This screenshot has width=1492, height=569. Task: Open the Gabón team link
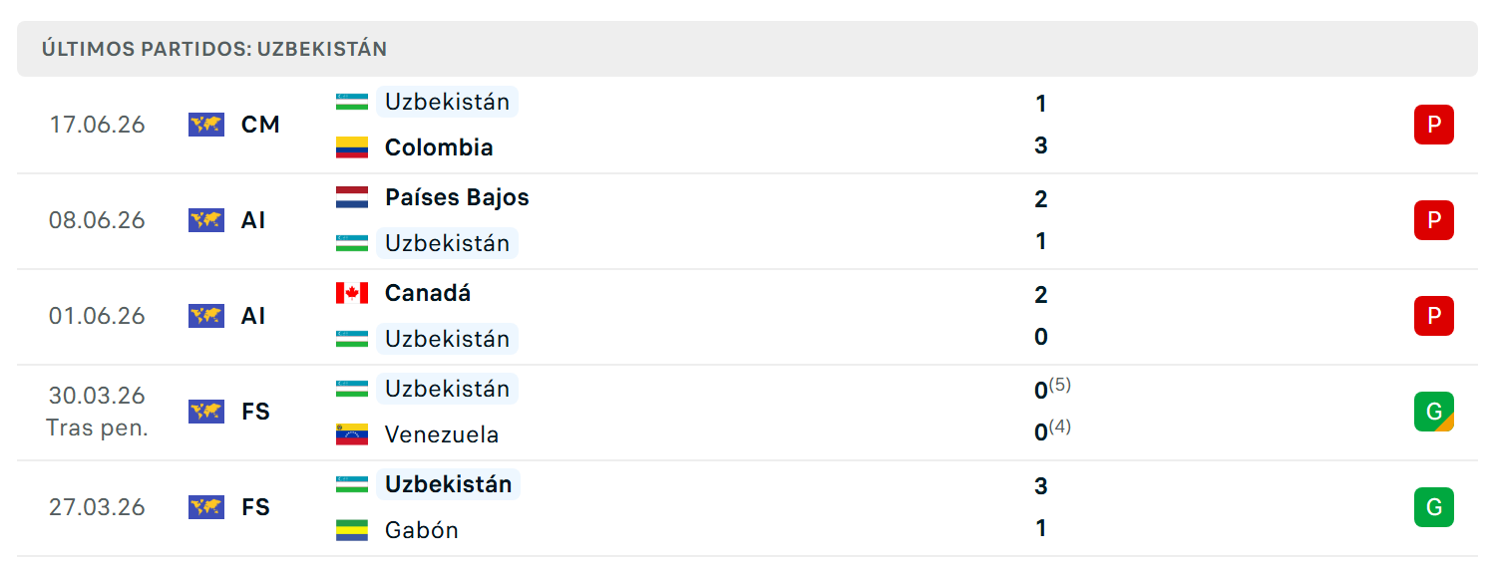coord(422,530)
